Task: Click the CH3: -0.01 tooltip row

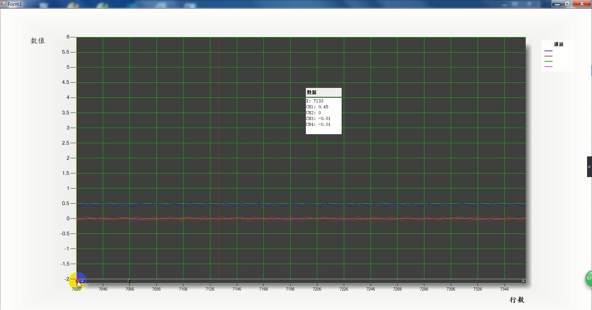Action: tap(318, 118)
